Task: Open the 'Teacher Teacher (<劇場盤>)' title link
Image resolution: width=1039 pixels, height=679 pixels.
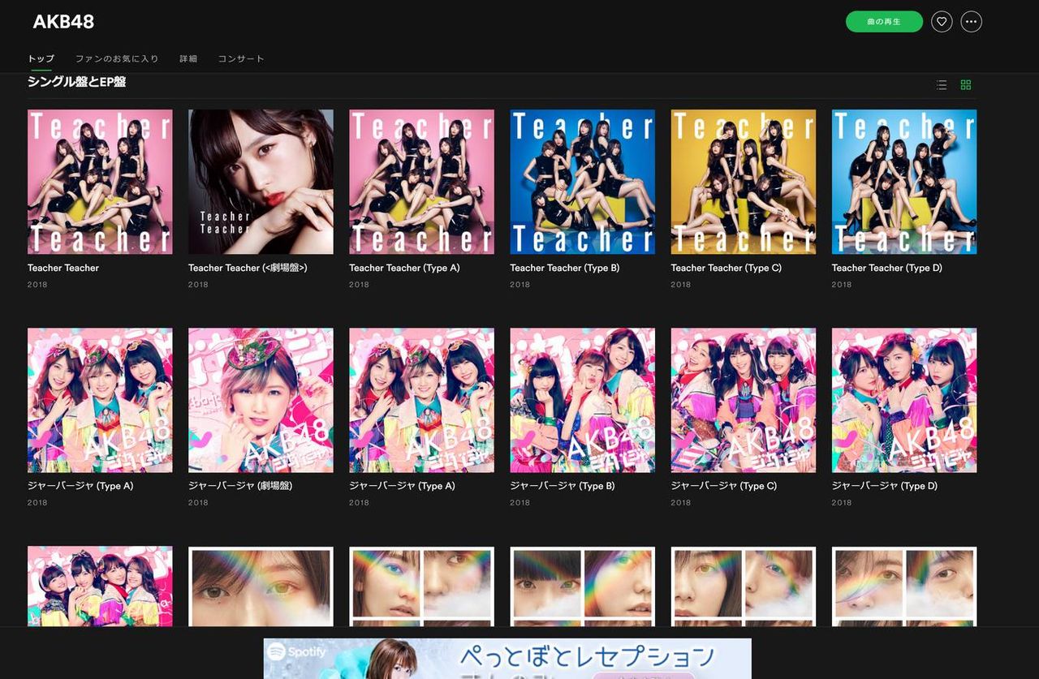Action: click(248, 268)
